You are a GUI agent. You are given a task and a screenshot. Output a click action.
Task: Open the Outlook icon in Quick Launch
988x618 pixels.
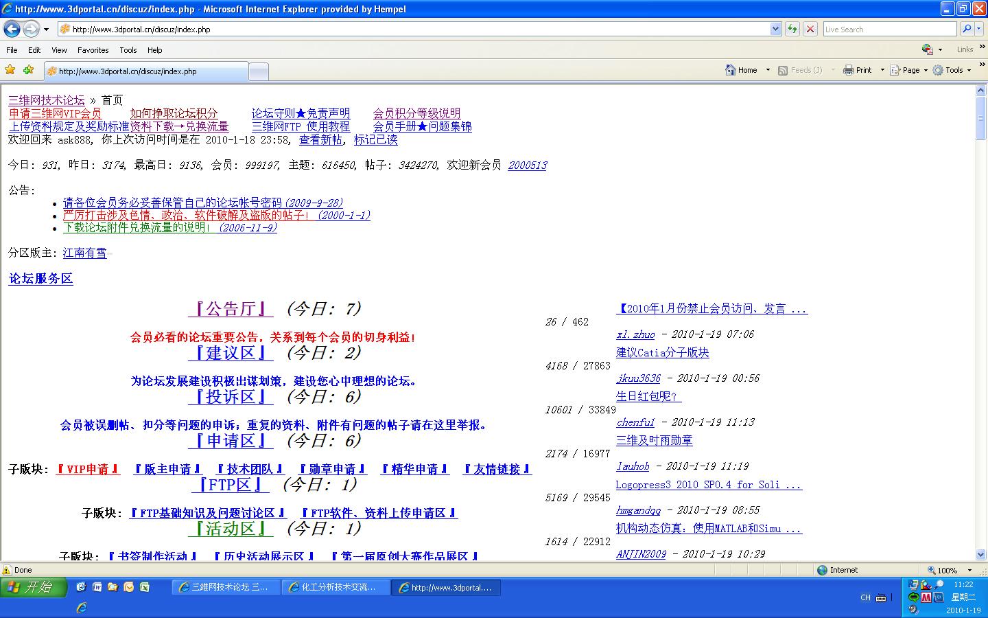pos(129,587)
